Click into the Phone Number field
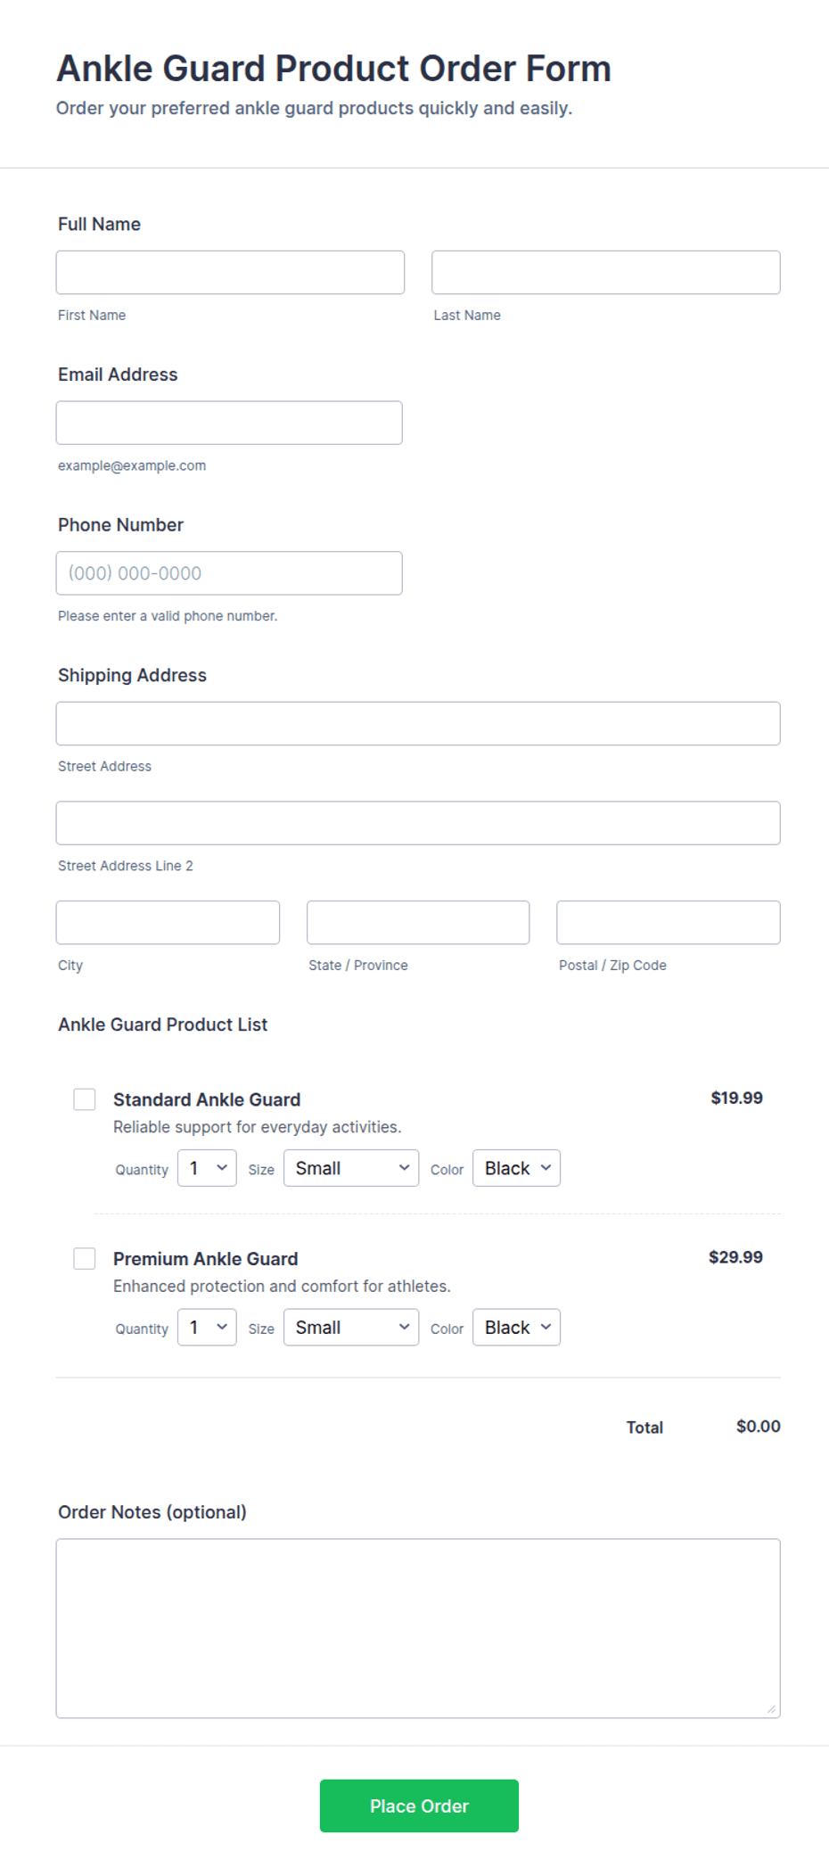 tap(229, 573)
